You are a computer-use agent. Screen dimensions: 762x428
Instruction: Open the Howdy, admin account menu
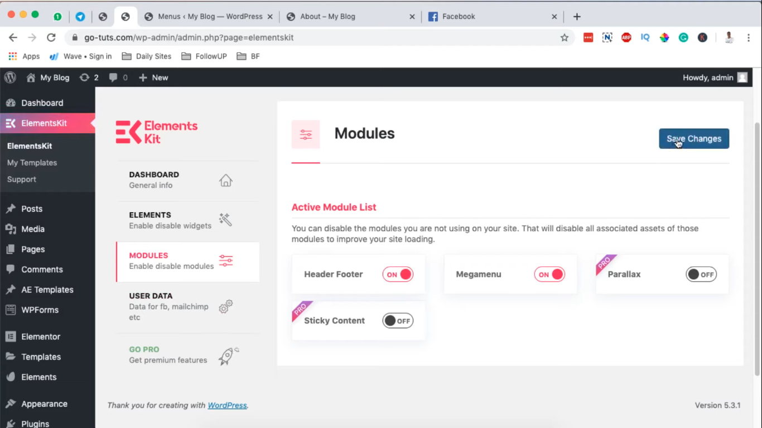tap(715, 77)
